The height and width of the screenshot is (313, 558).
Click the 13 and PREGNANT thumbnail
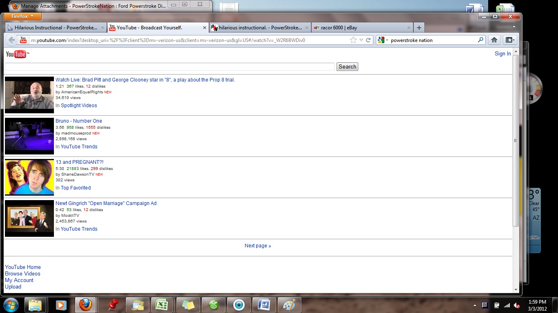pos(29,177)
